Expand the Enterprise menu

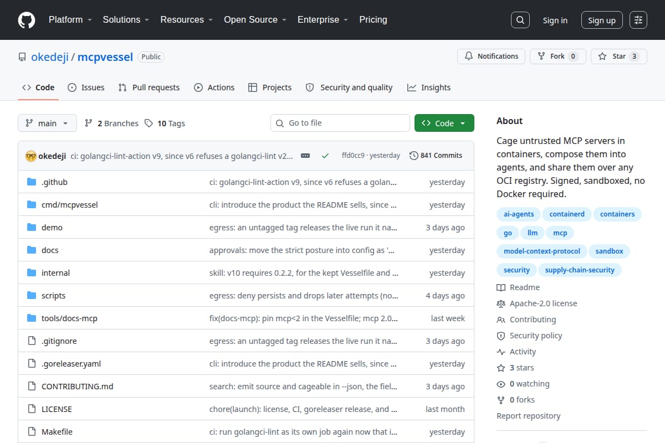tap(323, 19)
